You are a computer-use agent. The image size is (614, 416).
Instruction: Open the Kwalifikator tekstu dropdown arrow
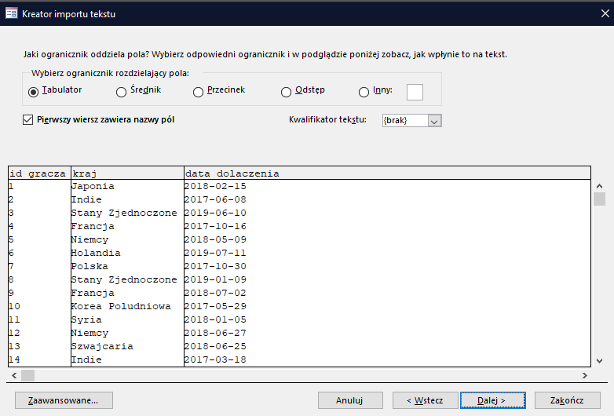[434, 121]
